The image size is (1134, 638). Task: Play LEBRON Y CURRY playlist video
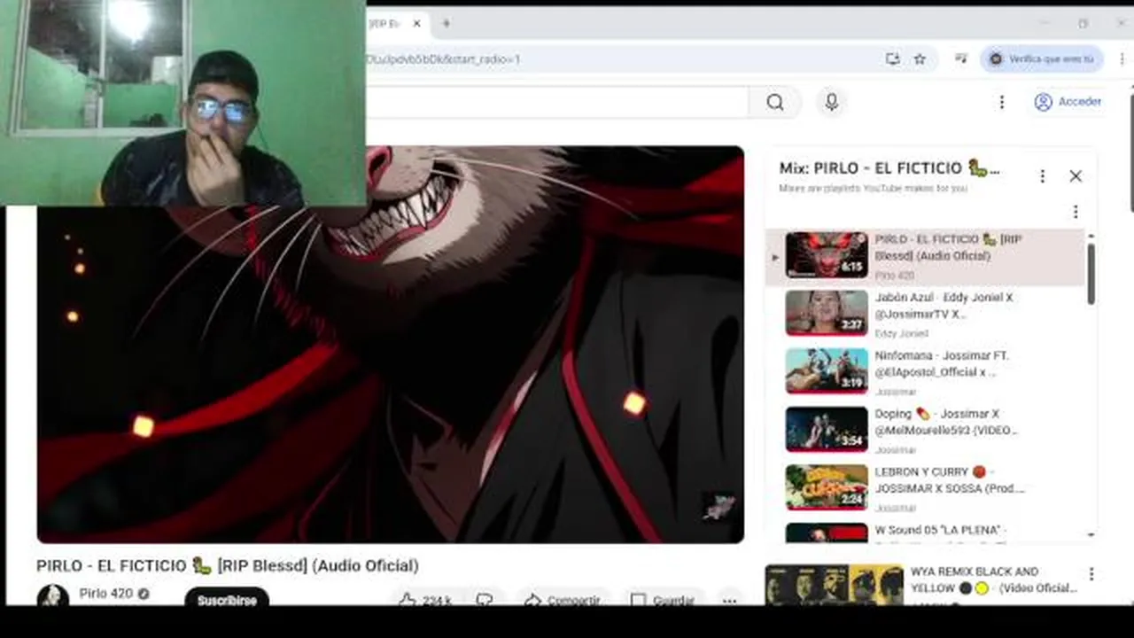click(x=925, y=488)
